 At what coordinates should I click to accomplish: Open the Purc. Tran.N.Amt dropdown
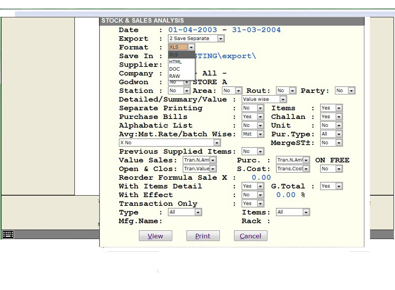point(293,160)
